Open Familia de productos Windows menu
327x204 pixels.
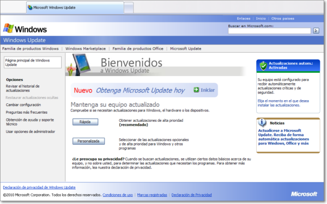[31, 49]
